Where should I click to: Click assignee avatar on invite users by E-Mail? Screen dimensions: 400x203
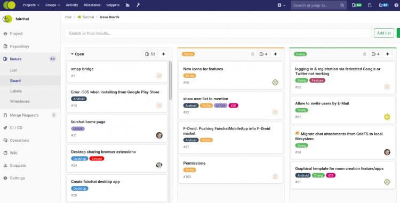[387, 117]
